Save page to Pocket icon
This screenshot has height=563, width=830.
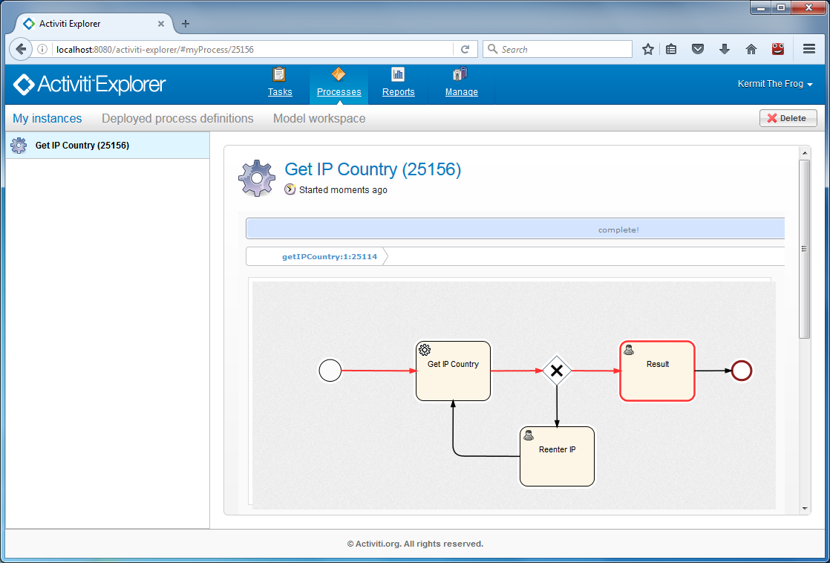pos(698,49)
